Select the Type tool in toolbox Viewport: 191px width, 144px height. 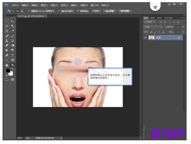pos(13,55)
